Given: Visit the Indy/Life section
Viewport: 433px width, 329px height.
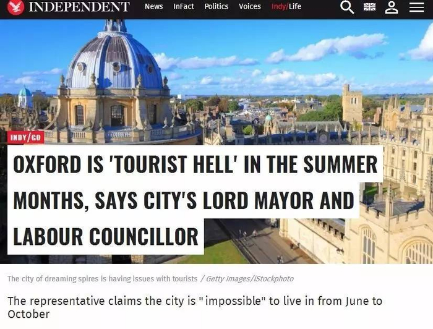Looking at the screenshot, I should [286, 6].
